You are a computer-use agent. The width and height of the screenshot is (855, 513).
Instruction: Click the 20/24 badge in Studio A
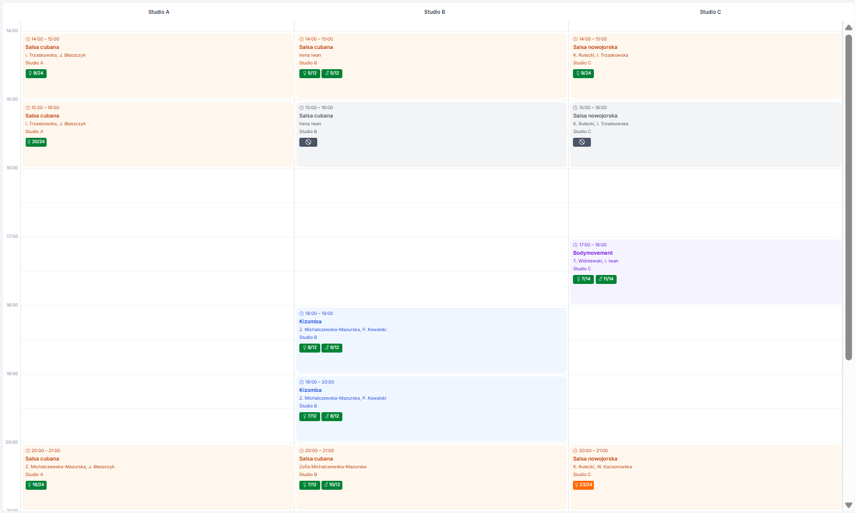tap(36, 142)
